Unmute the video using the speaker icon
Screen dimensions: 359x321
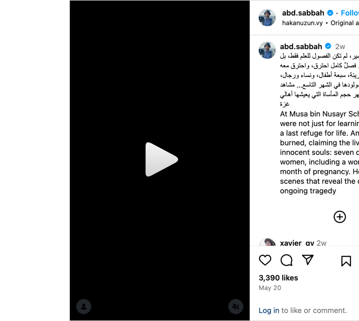[x=236, y=307]
